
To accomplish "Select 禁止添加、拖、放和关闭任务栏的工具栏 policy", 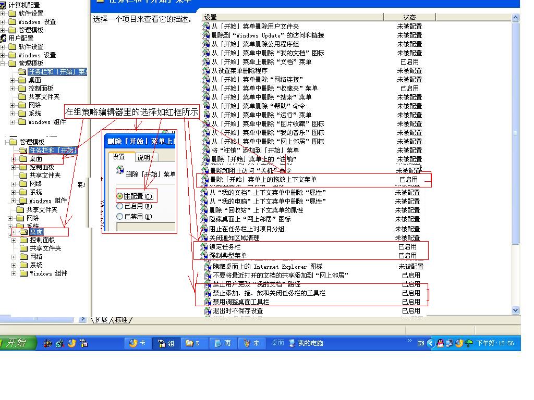I will [312, 293].
